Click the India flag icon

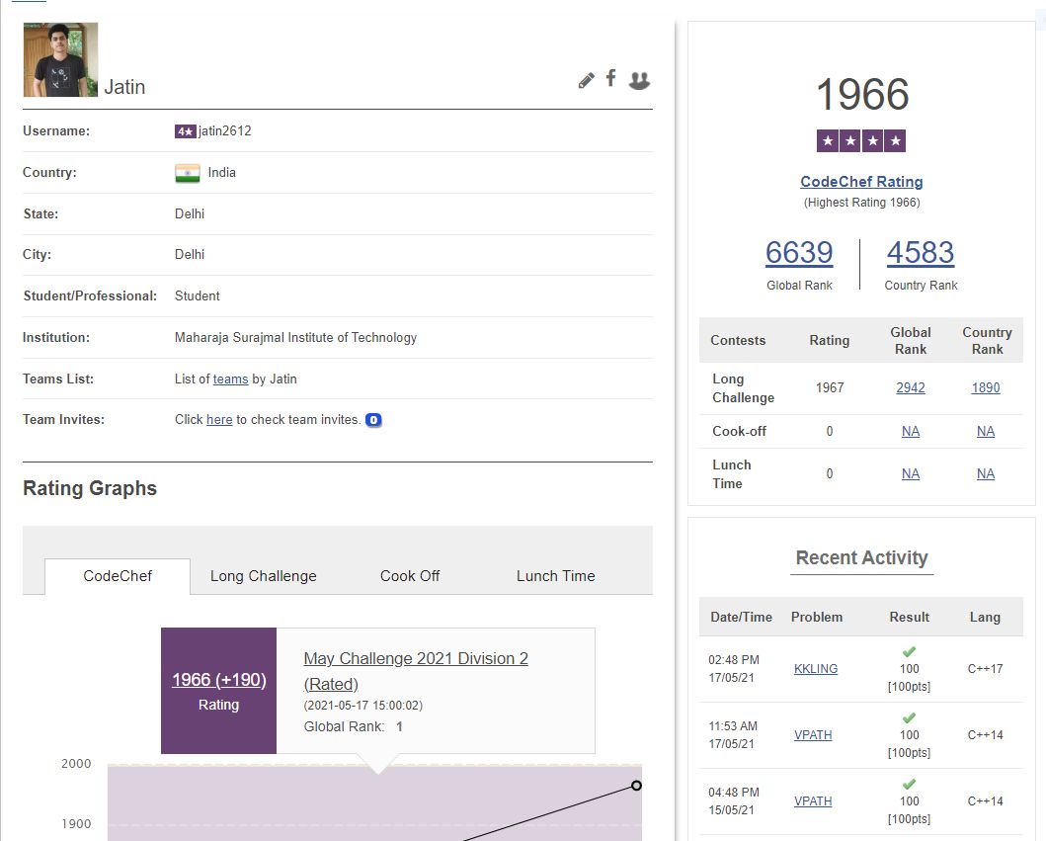[x=188, y=173]
